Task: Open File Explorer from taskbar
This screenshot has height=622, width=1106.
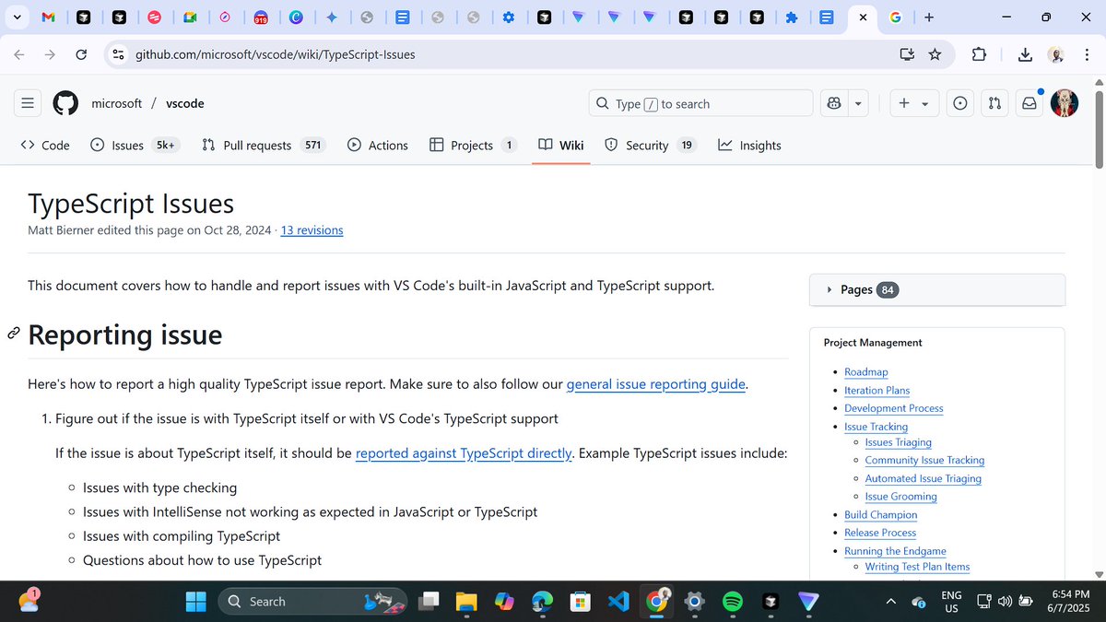Action: (466, 602)
